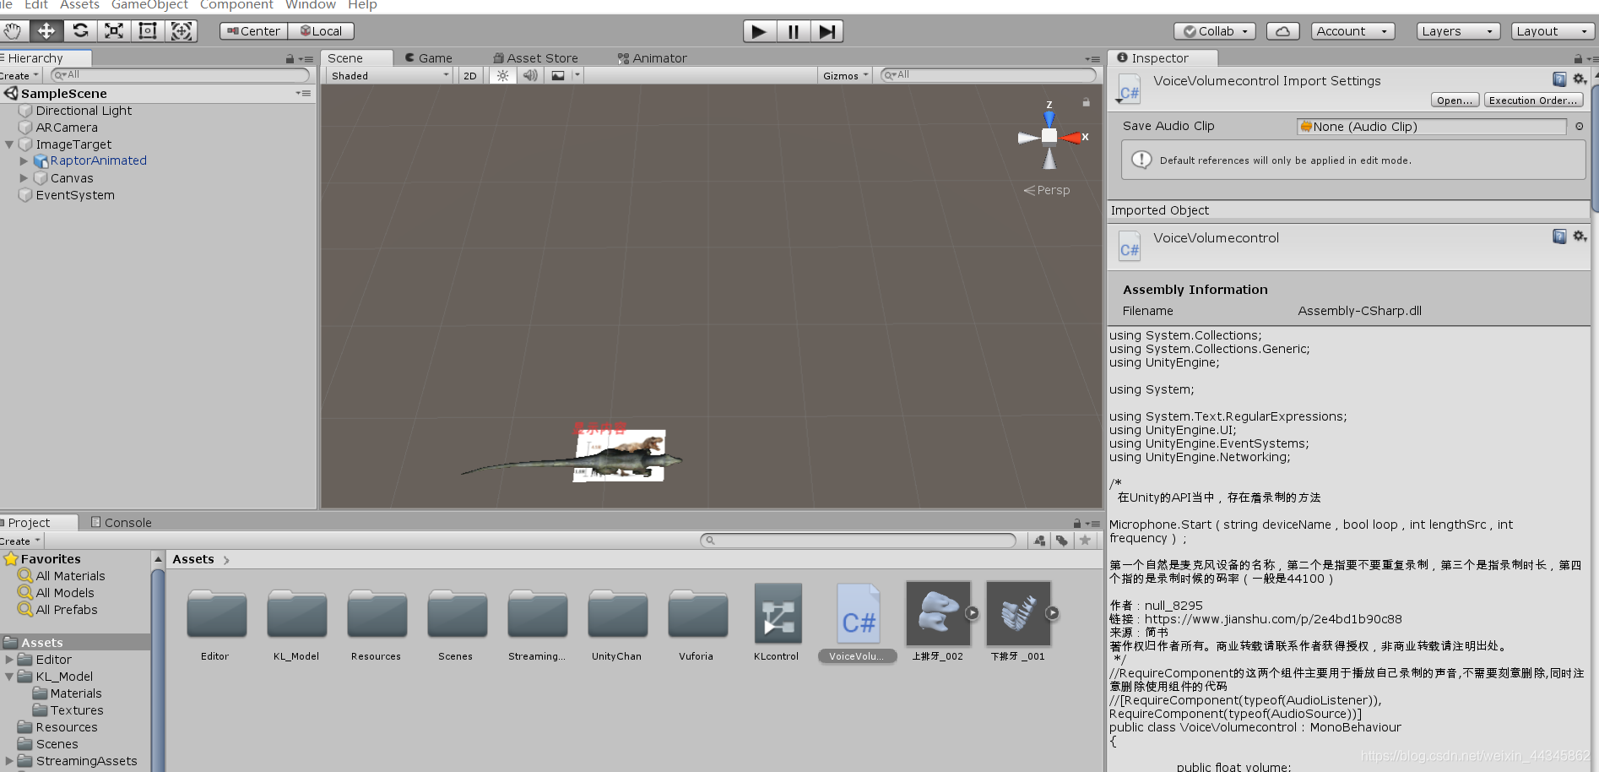Toggle scene lighting icon

[503, 75]
